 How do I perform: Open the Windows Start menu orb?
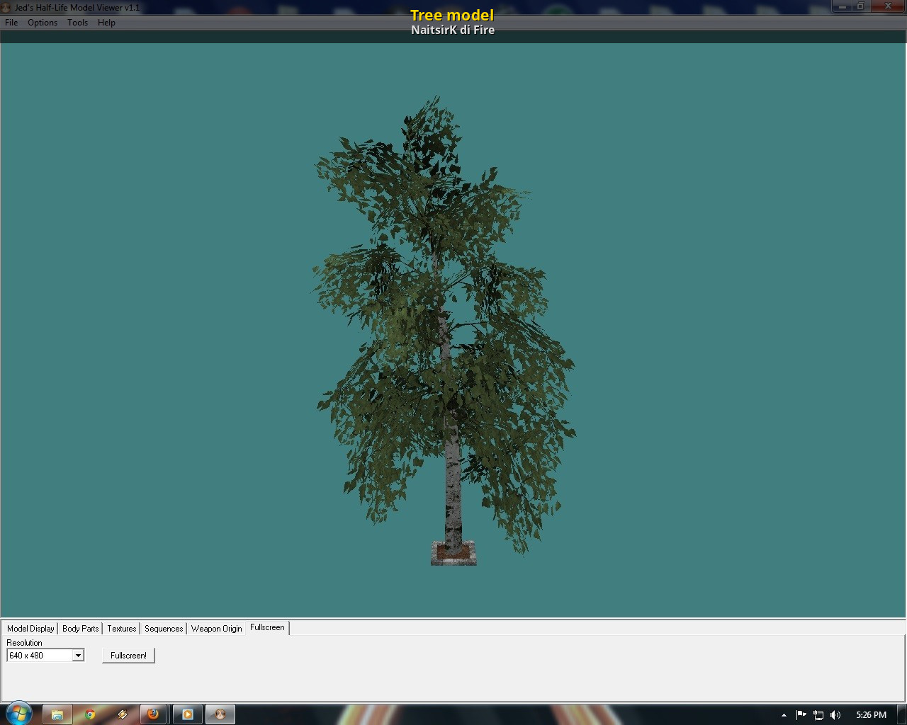click(x=18, y=714)
